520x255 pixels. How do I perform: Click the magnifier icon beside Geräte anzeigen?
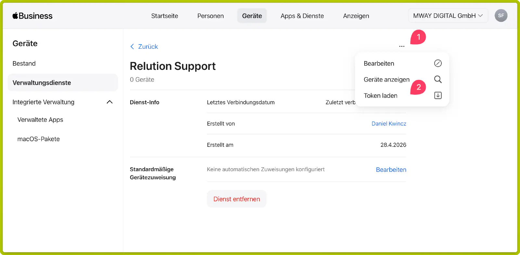[x=438, y=79]
